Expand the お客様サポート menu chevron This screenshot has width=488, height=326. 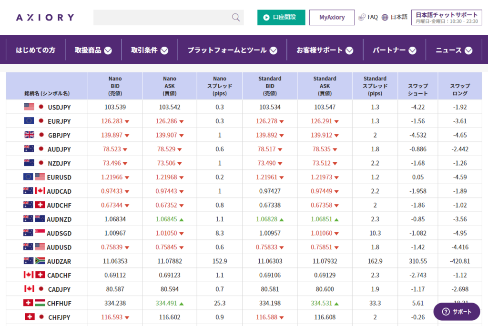pos(349,50)
